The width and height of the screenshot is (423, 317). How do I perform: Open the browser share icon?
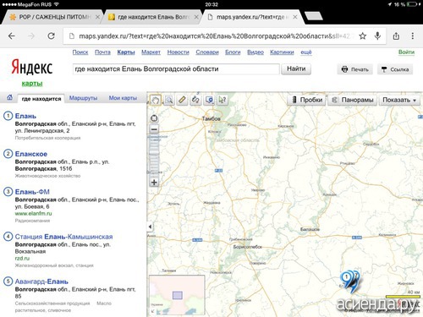[x=396, y=36]
